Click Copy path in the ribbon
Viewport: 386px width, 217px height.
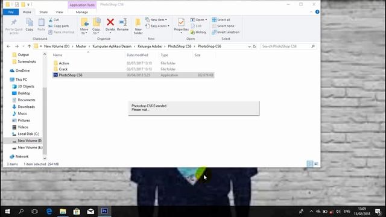coord(59,26)
